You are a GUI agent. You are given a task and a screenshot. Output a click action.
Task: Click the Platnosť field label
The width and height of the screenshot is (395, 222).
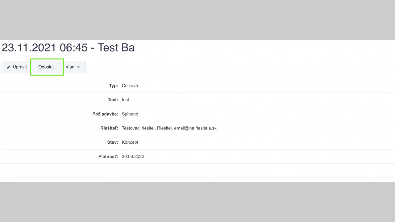[108, 157]
